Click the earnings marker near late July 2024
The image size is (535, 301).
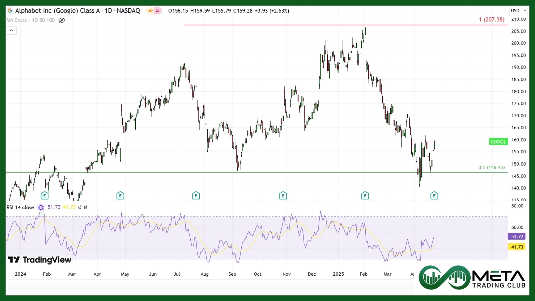click(196, 196)
